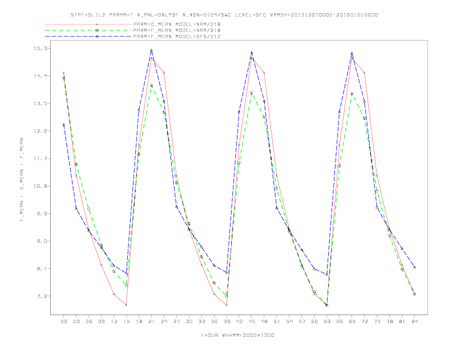This screenshot has width=452, height=350.
Task: Click x-axis tick label 30
Action: [189, 321]
